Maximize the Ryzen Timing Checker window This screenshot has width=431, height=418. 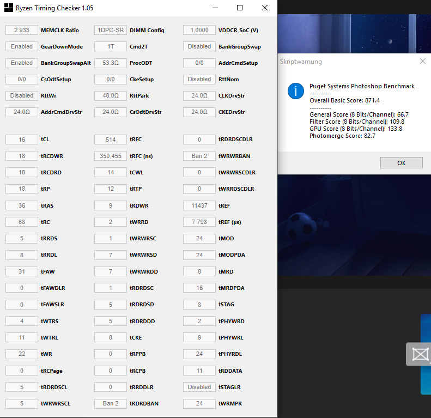coord(240,8)
